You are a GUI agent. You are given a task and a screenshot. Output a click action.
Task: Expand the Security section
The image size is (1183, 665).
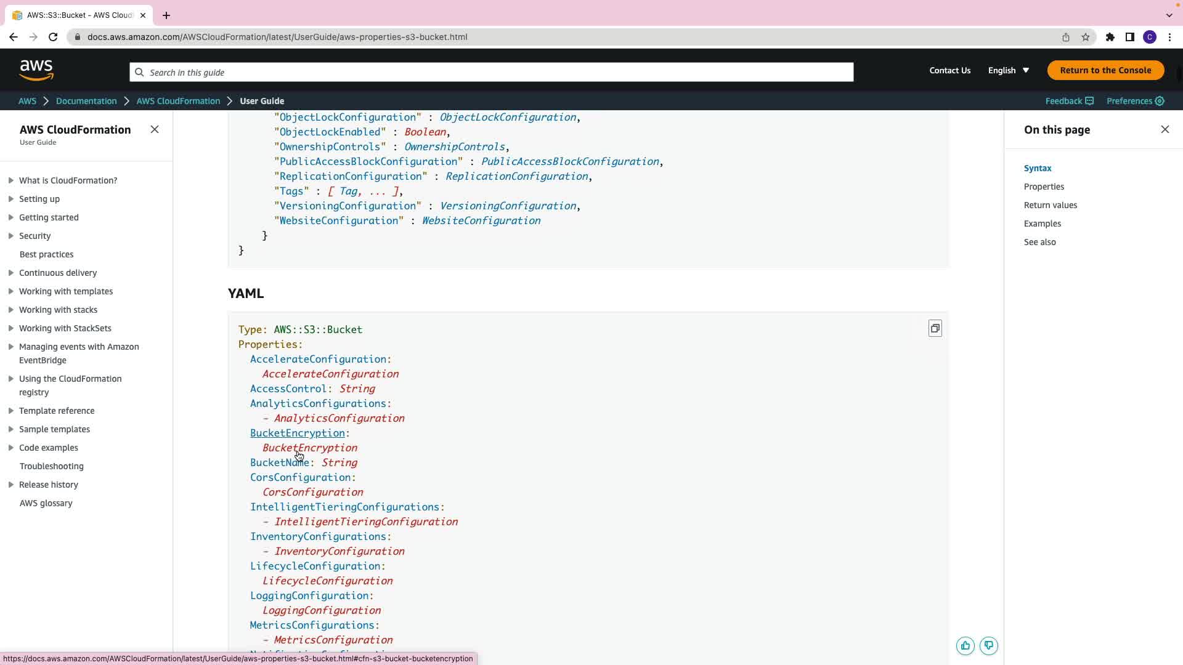pos(11,236)
